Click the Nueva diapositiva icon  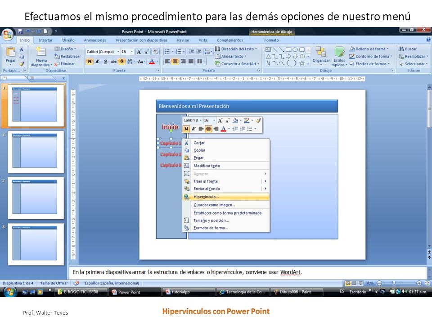(x=41, y=51)
